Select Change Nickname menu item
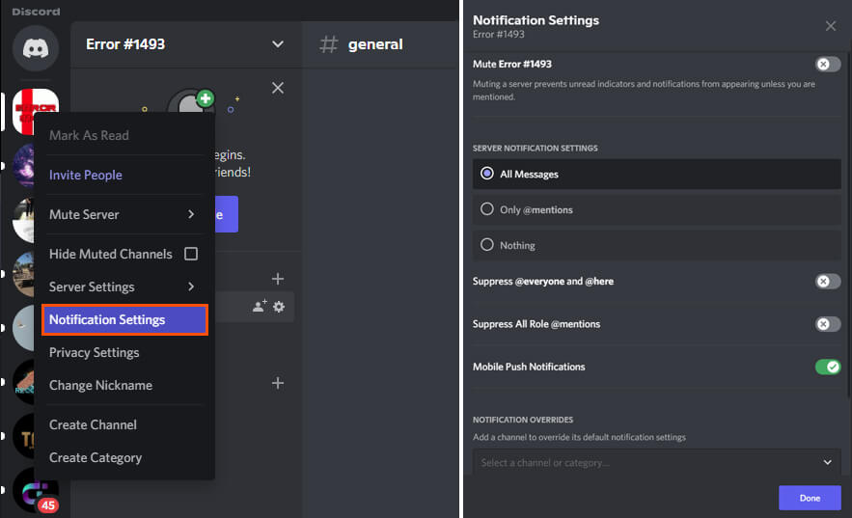 [x=100, y=386]
